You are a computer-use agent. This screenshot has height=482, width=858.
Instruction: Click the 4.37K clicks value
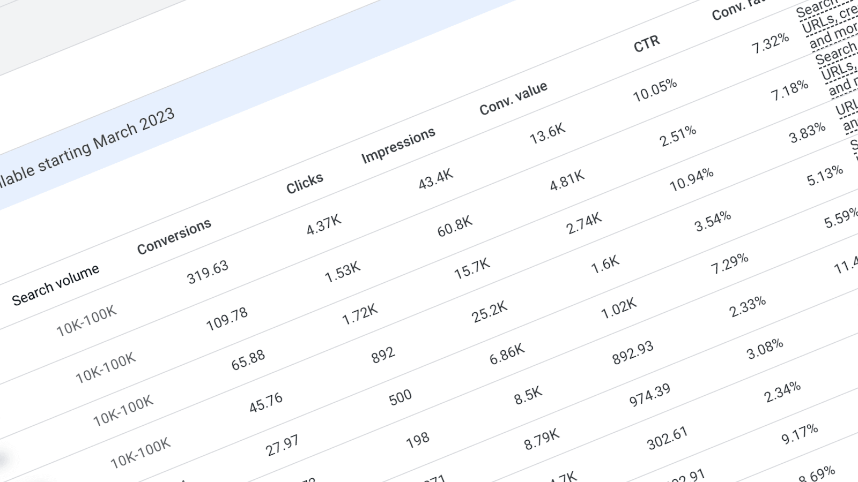(x=324, y=224)
